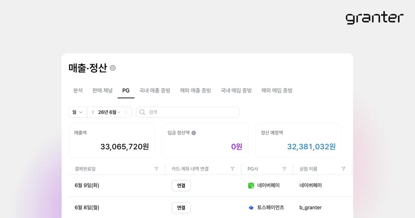Open settings gear next to 매출·정산

(113, 68)
